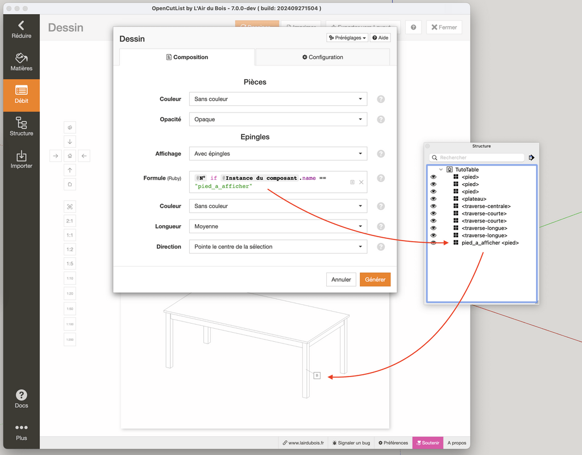Set scale to 2:1
Screen dimensions: 582x455
[x=70, y=221]
